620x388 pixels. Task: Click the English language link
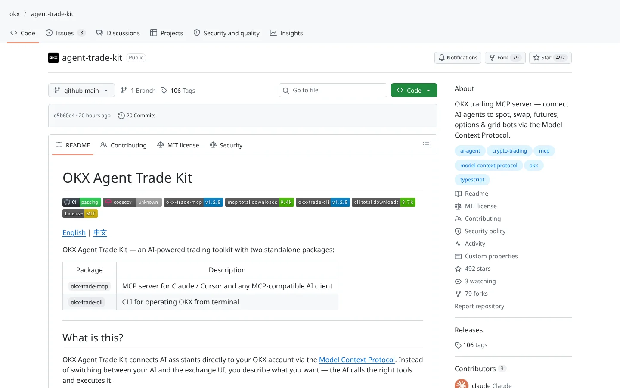74,233
